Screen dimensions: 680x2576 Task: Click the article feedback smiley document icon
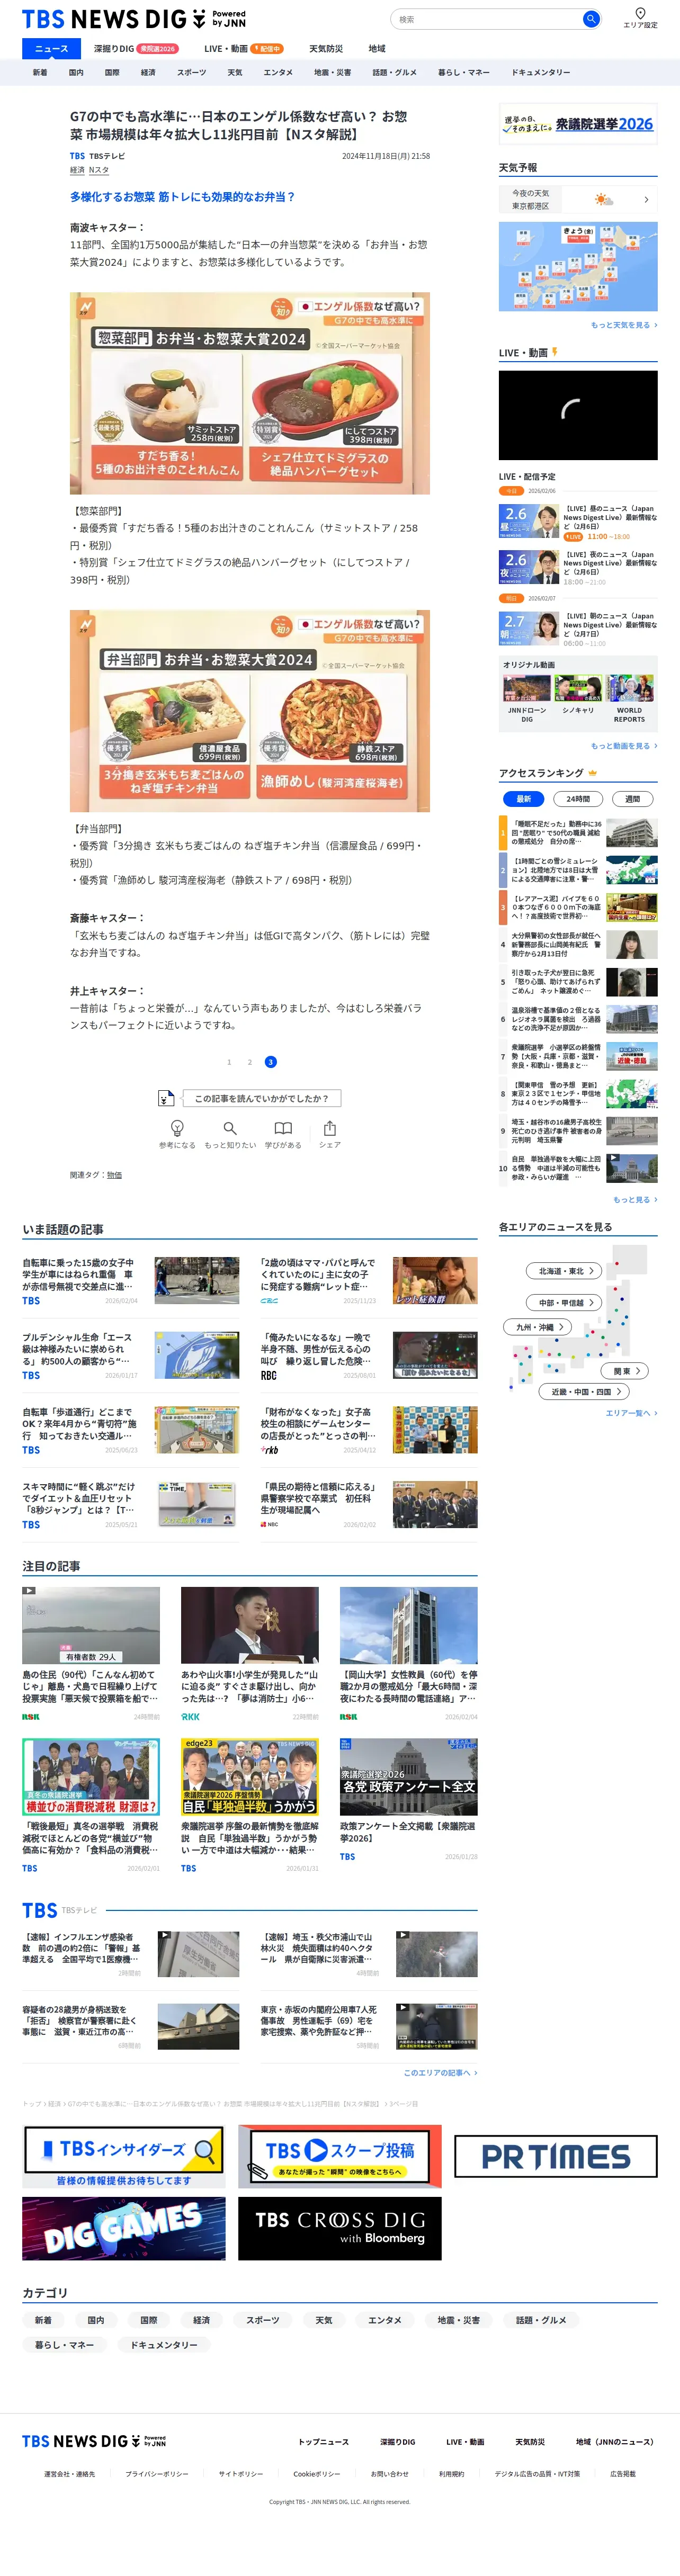pyautogui.click(x=166, y=1098)
